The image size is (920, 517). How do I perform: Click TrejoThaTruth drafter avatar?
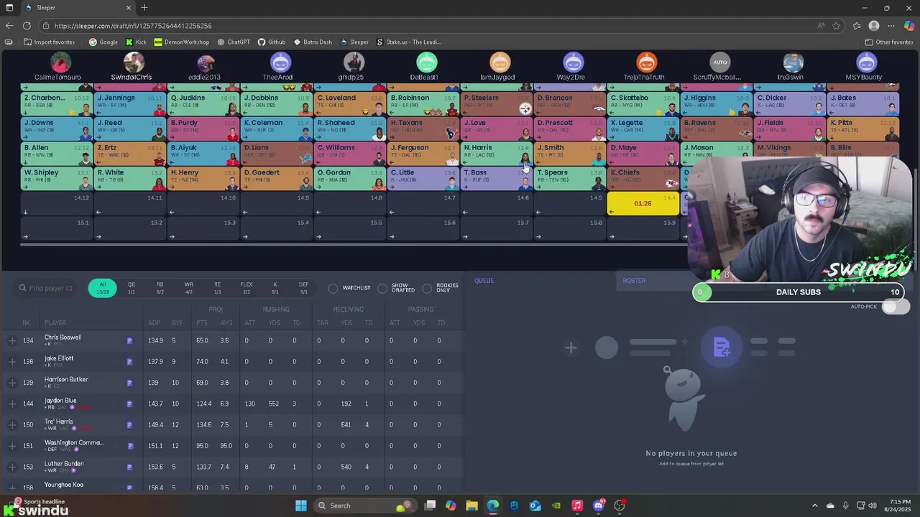[647, 62]
